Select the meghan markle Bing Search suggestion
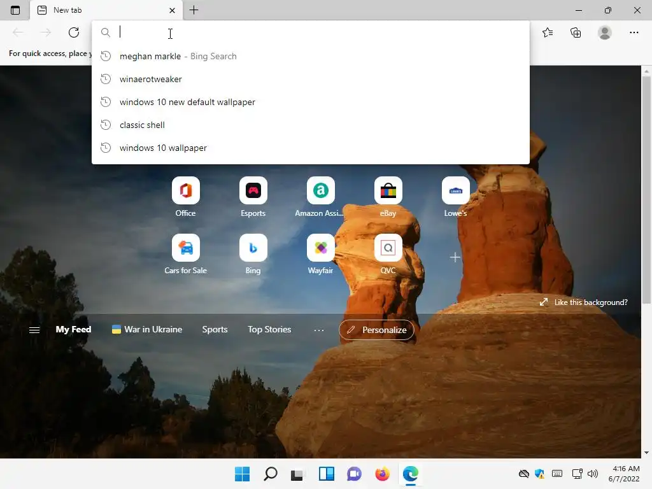 311,56
